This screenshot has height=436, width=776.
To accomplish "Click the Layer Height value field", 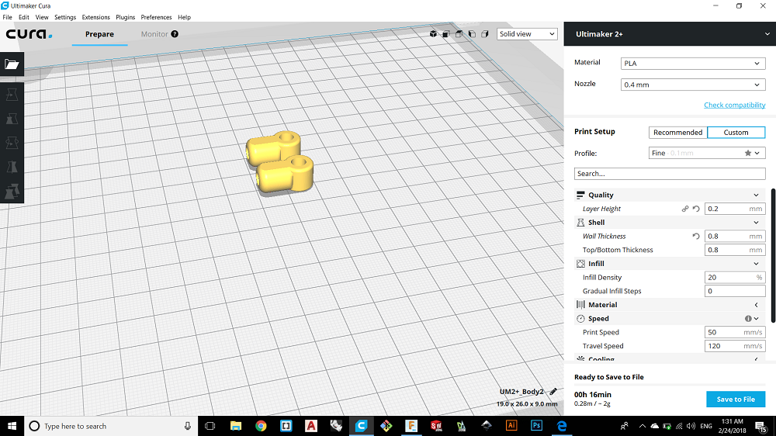I will pos(735,209).
